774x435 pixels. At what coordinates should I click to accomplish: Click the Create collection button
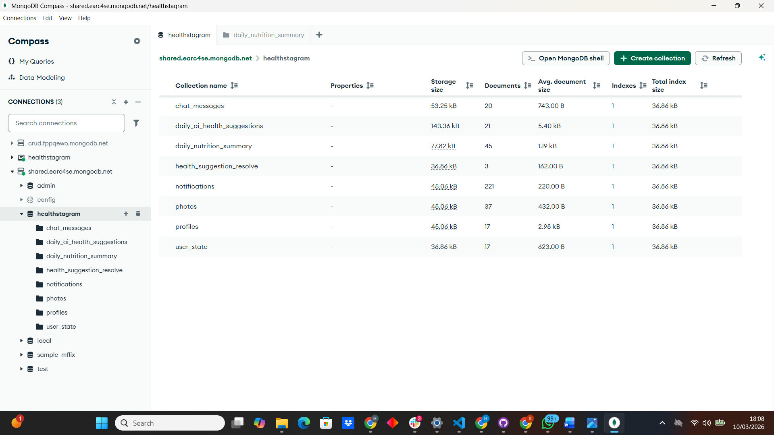pos(652,58)
